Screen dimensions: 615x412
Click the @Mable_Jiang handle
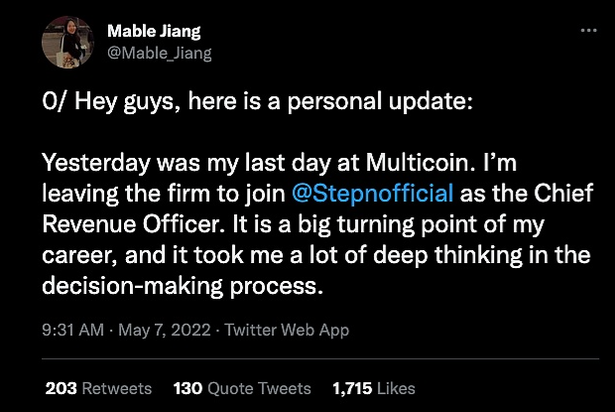pos(160,53)
